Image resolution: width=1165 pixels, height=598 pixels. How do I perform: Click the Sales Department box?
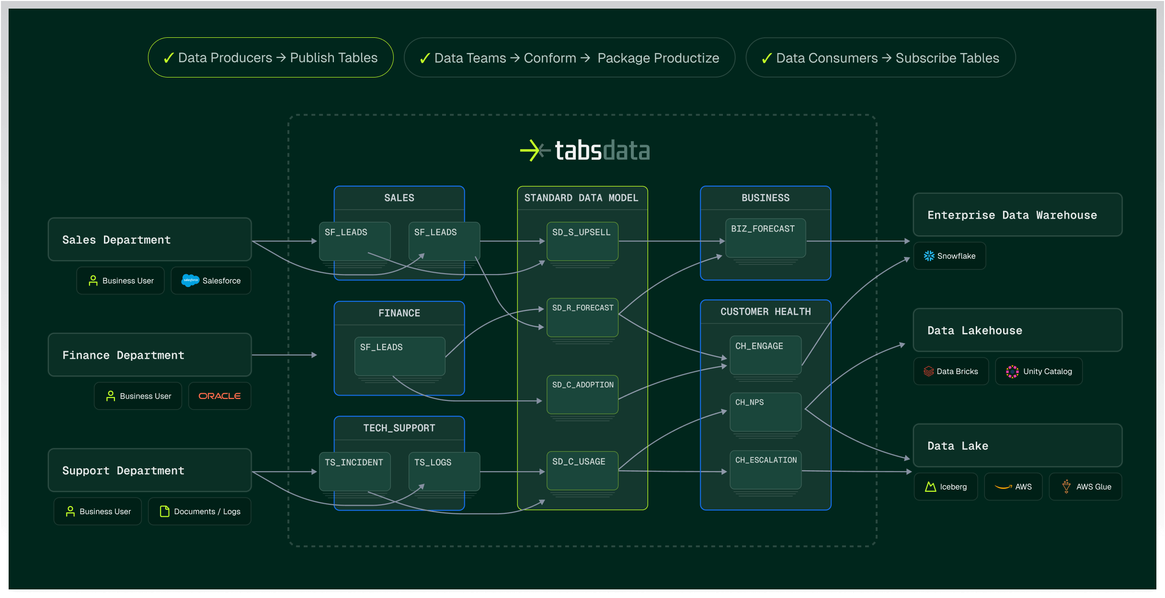[149, 240]
